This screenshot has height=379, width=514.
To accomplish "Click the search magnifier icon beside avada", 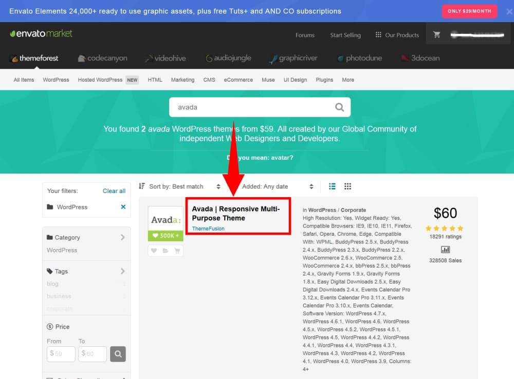I will pos(339,107).
